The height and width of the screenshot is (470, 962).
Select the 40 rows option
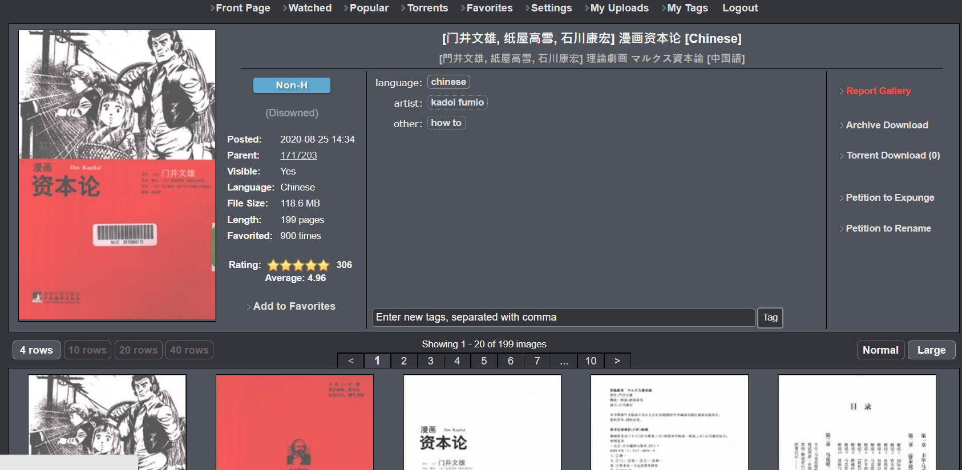pos(189,350)
